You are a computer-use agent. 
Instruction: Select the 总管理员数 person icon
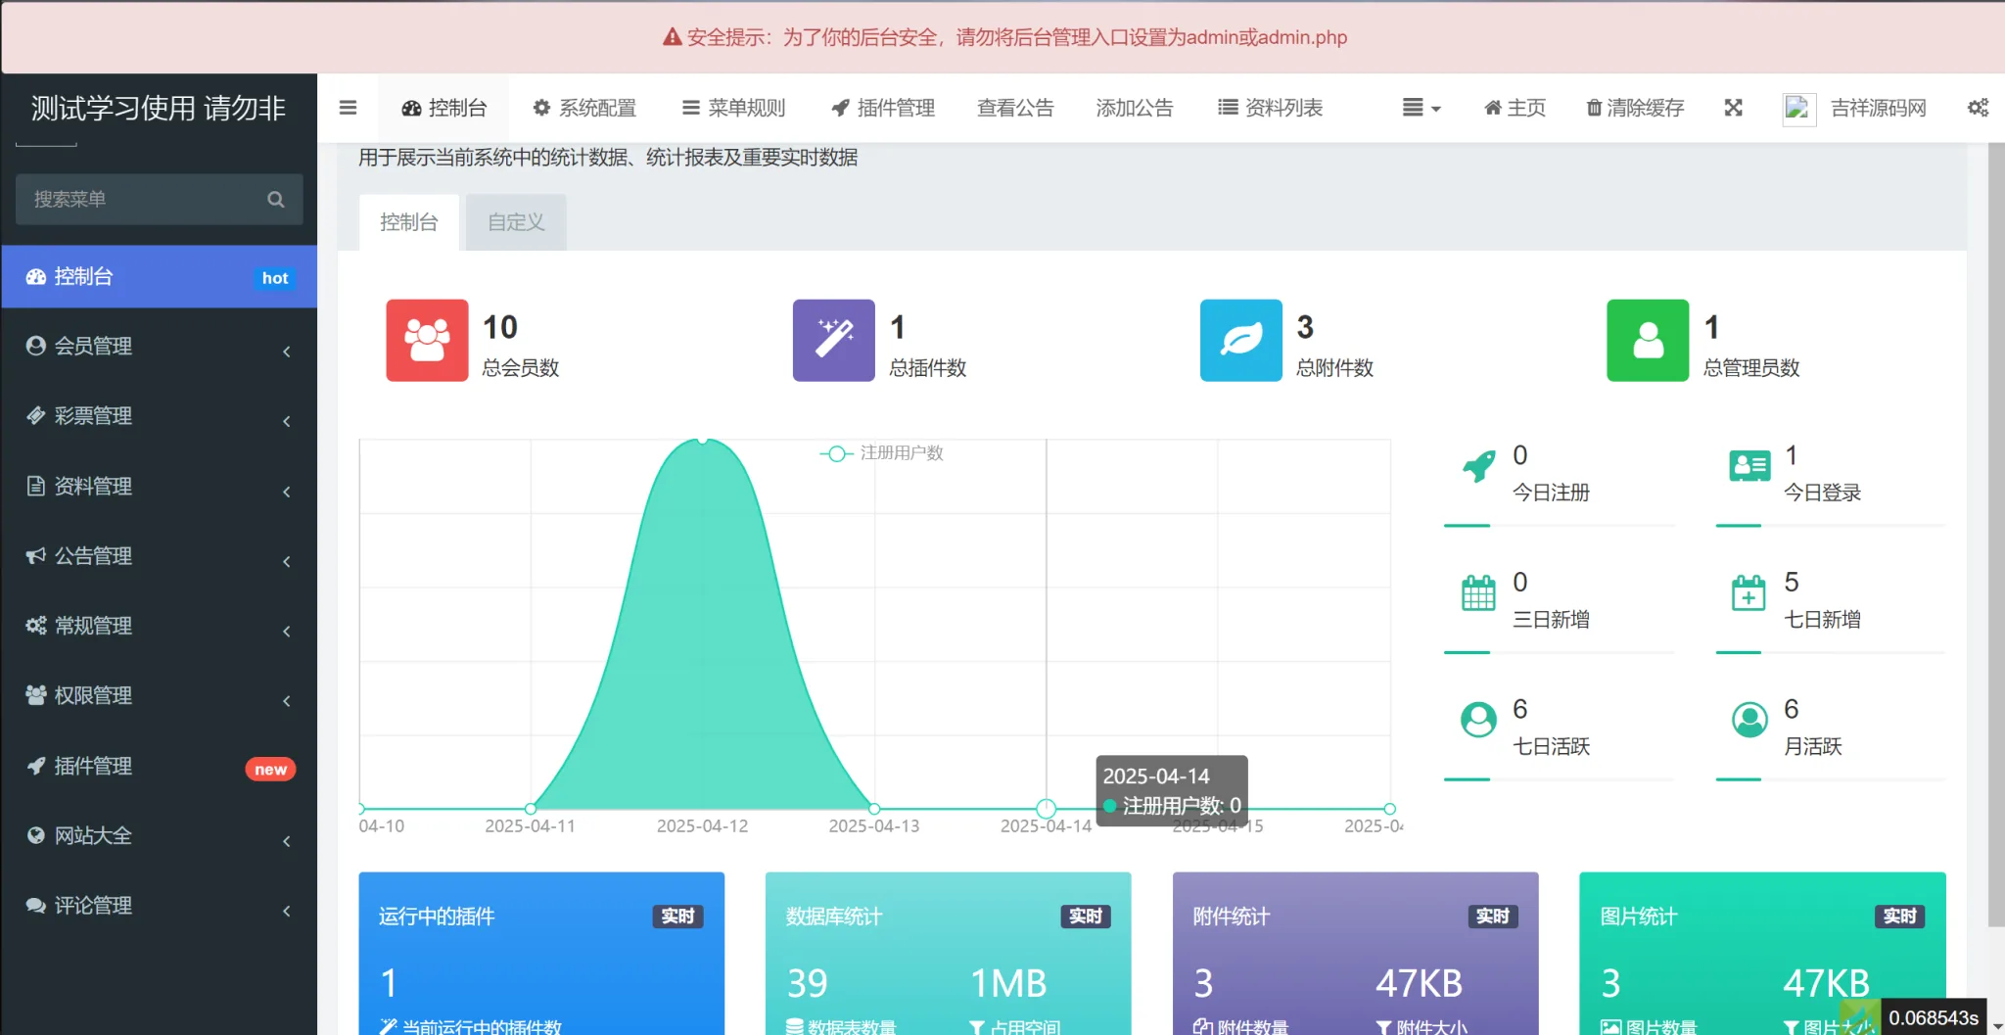(1647, 341)
